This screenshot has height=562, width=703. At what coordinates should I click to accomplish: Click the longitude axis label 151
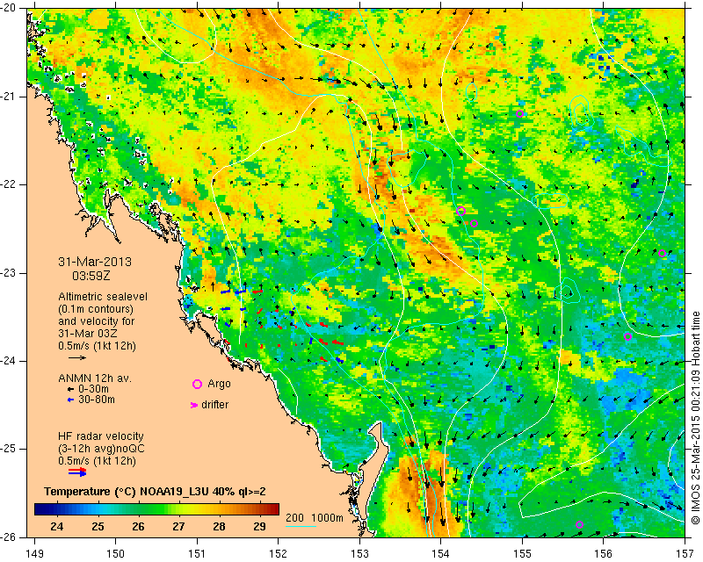pos(197,553)
